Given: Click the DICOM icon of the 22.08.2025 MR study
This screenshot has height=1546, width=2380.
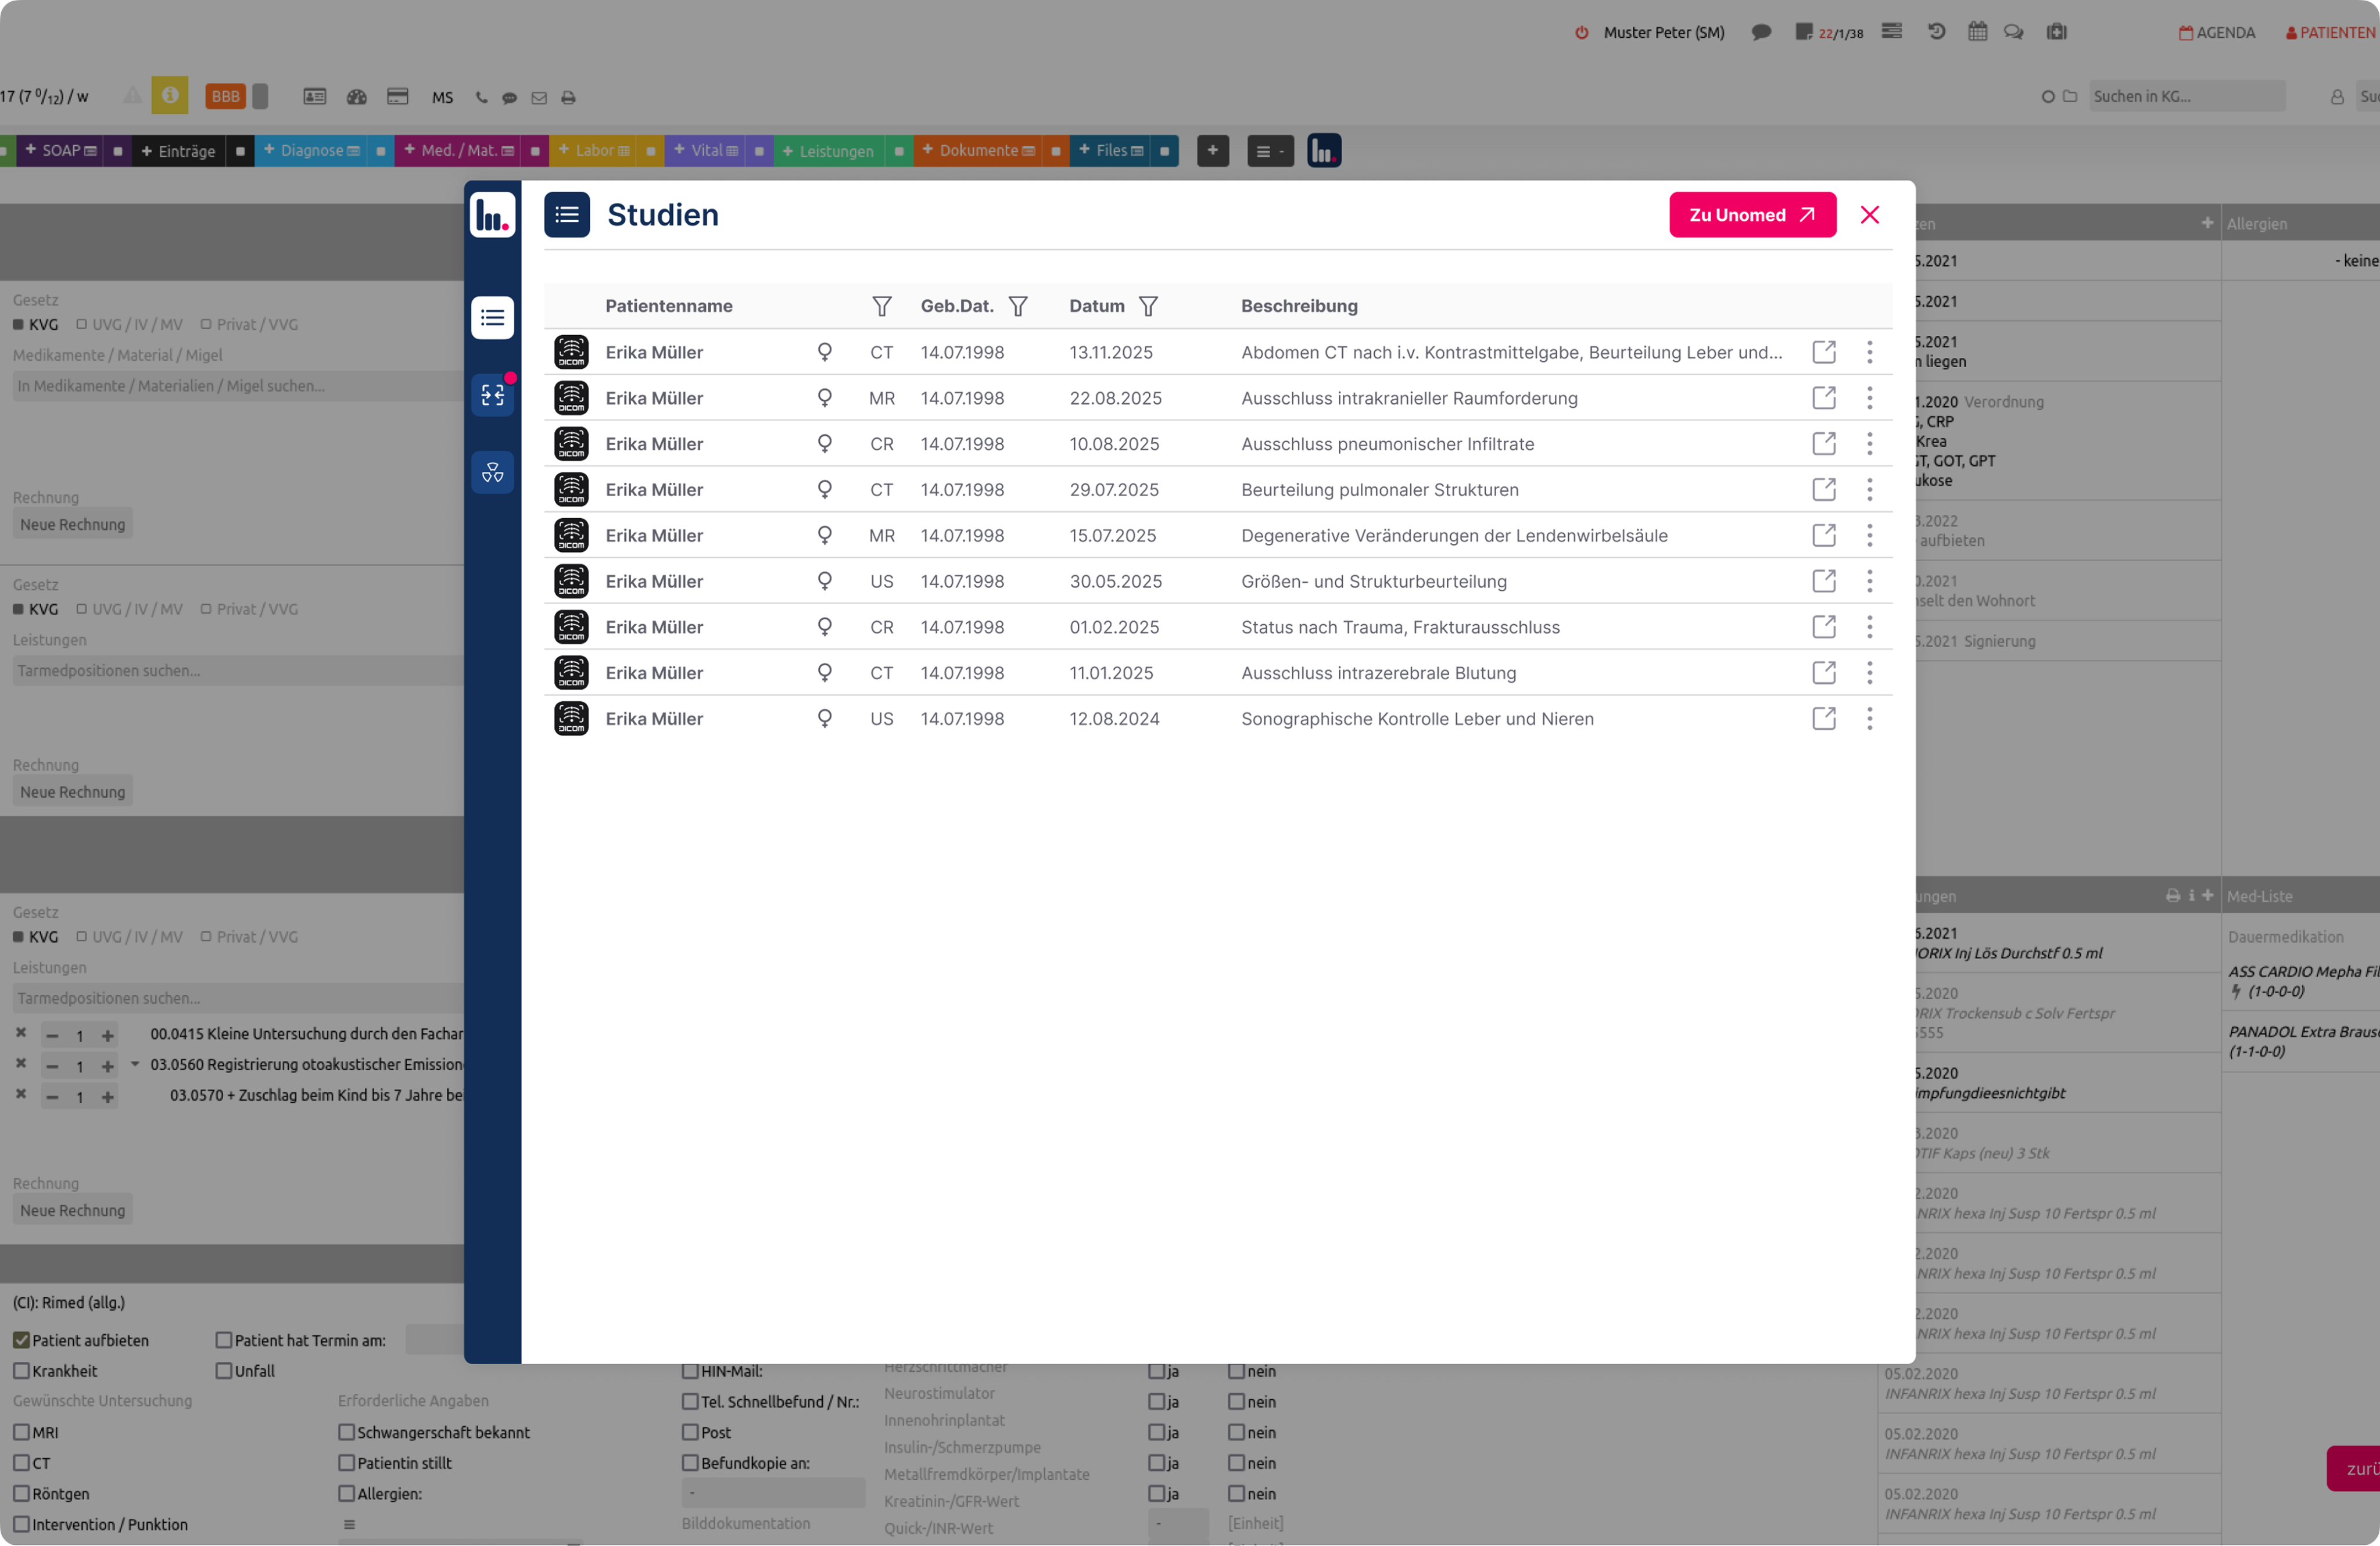Looking at the screenshot, I should [x=571, y=398].
